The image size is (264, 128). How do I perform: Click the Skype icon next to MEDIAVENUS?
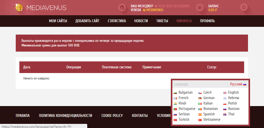click(144, 10)
